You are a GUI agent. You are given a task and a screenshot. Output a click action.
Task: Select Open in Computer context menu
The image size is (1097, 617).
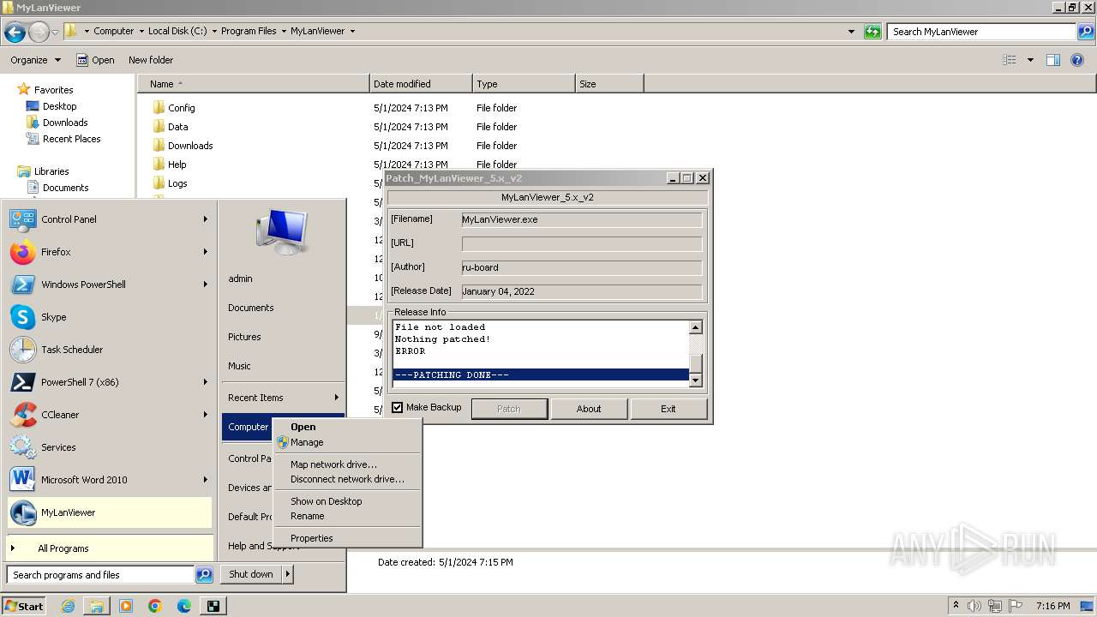tap(347, 427)
